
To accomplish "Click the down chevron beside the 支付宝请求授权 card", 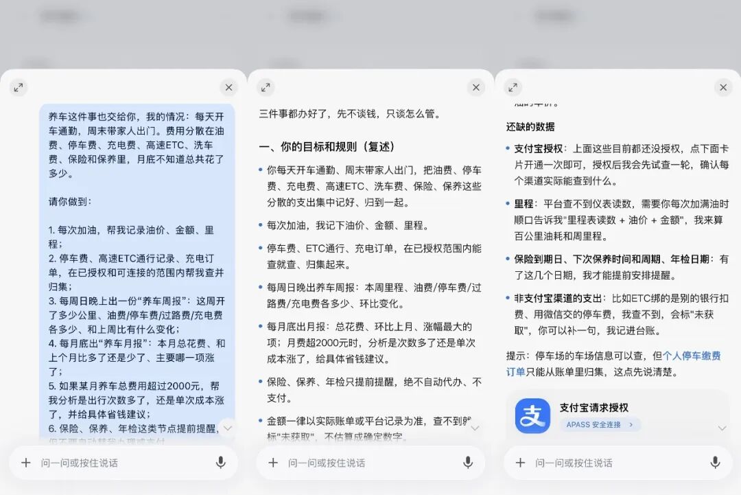I will point(722,428).
